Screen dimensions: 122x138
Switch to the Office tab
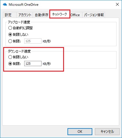click(75, 15)
